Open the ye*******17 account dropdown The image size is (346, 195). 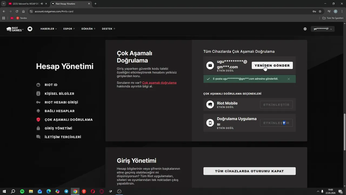click(x=323, y=29)
